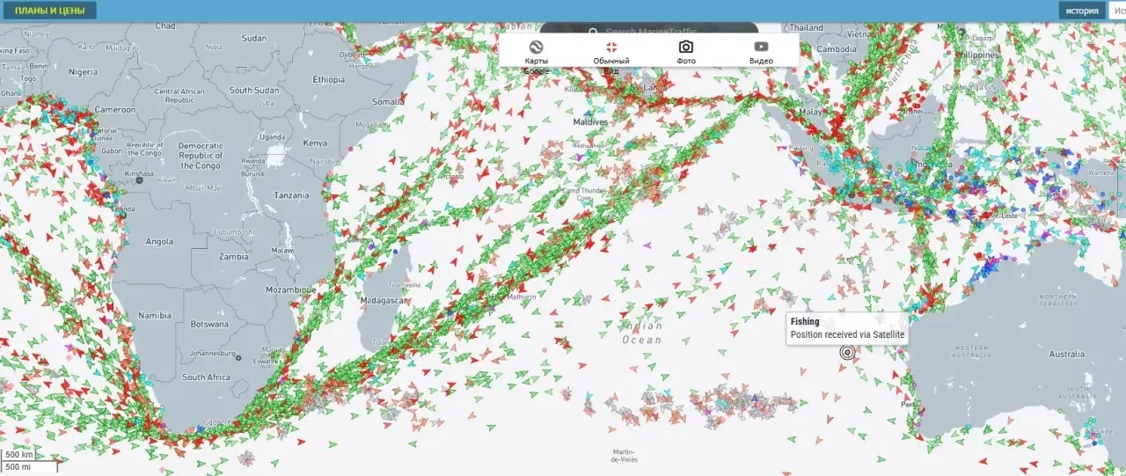The image size is (1126, 476).
Task: Click the magnifier in MarineTraffic search bar
Action: [595, 31]
